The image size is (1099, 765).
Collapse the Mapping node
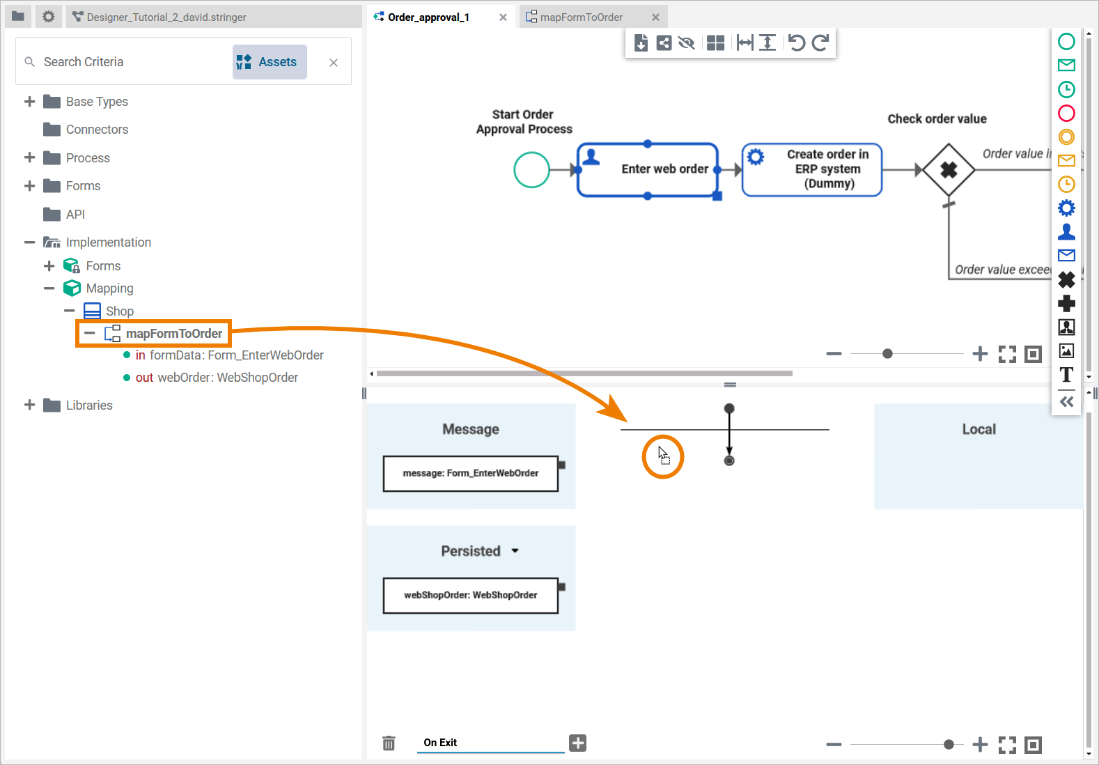[x=49, y=288]
